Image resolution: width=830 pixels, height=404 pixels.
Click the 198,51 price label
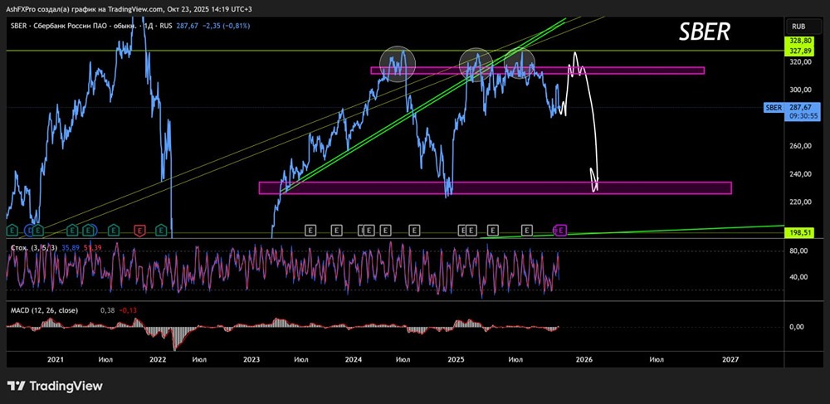[x=799, y=232]
